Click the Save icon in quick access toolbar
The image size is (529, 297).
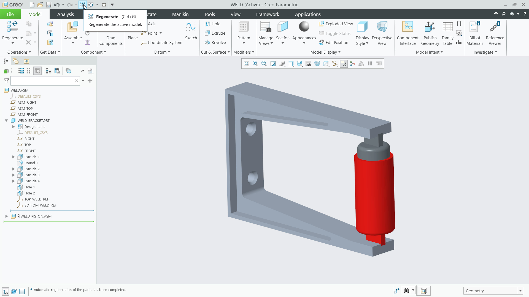48,5
